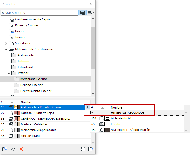
Task: Select the Membrana Exterior folder
Action: (x=46, y=79)
